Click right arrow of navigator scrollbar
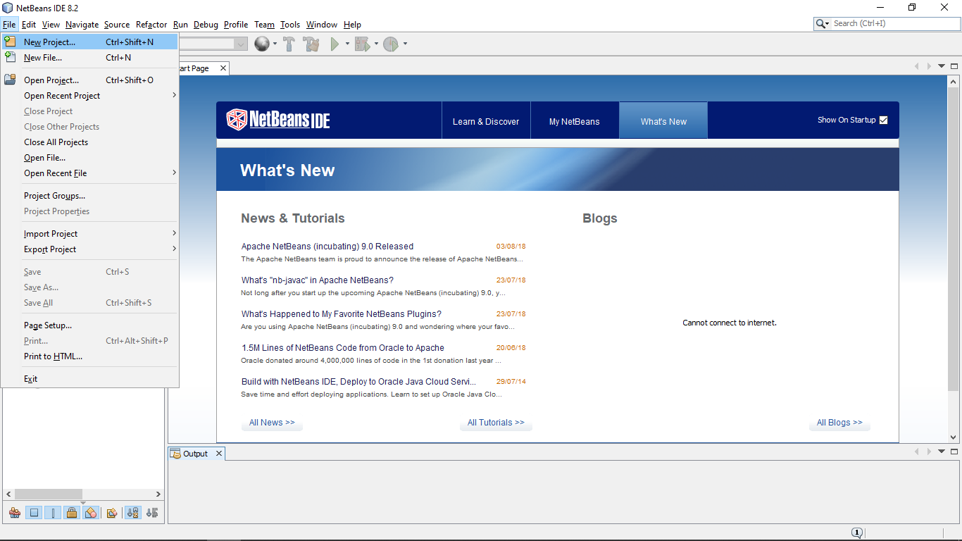 (158, 494)
